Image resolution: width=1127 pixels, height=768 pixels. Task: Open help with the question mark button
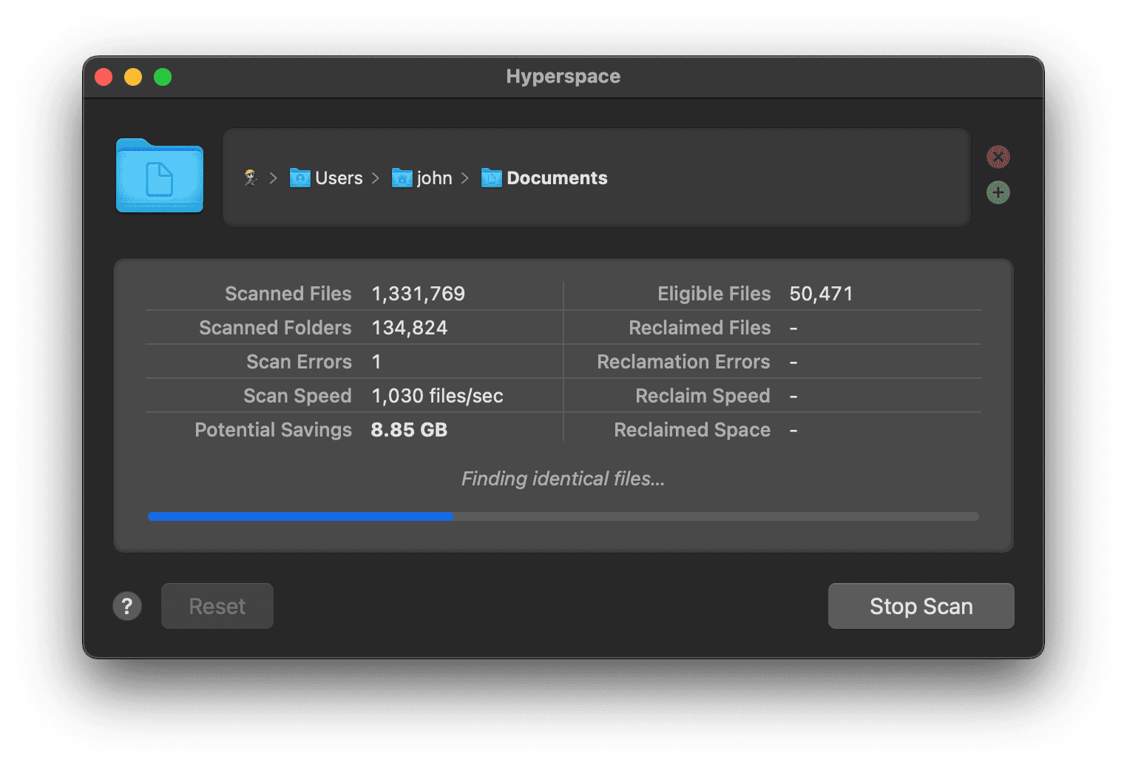[127, 606]
